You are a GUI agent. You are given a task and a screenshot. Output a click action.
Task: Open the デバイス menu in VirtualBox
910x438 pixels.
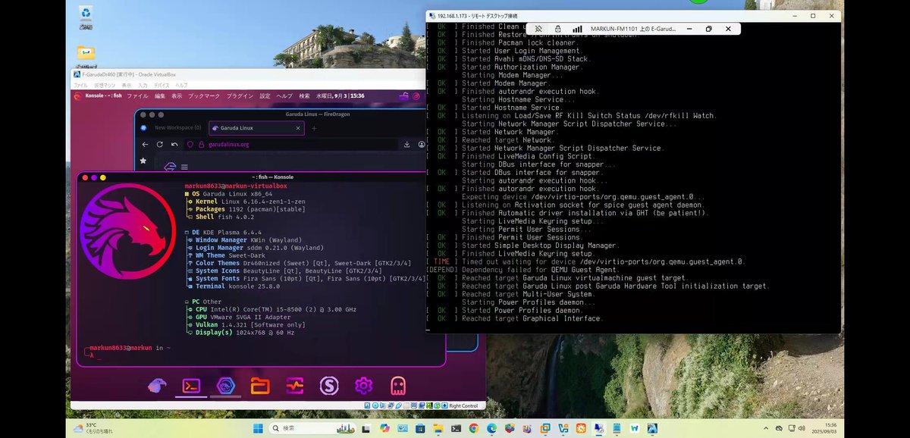coord(162,85)
